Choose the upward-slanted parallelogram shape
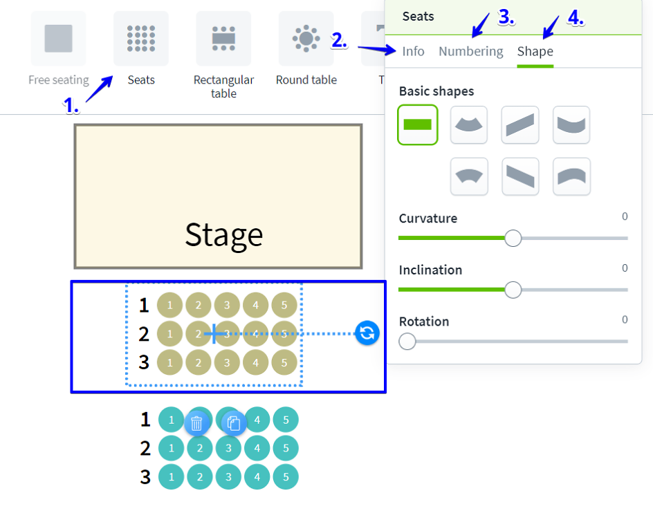Image resolution: width=653 pixels, height=513 pixels. [520, 125]
